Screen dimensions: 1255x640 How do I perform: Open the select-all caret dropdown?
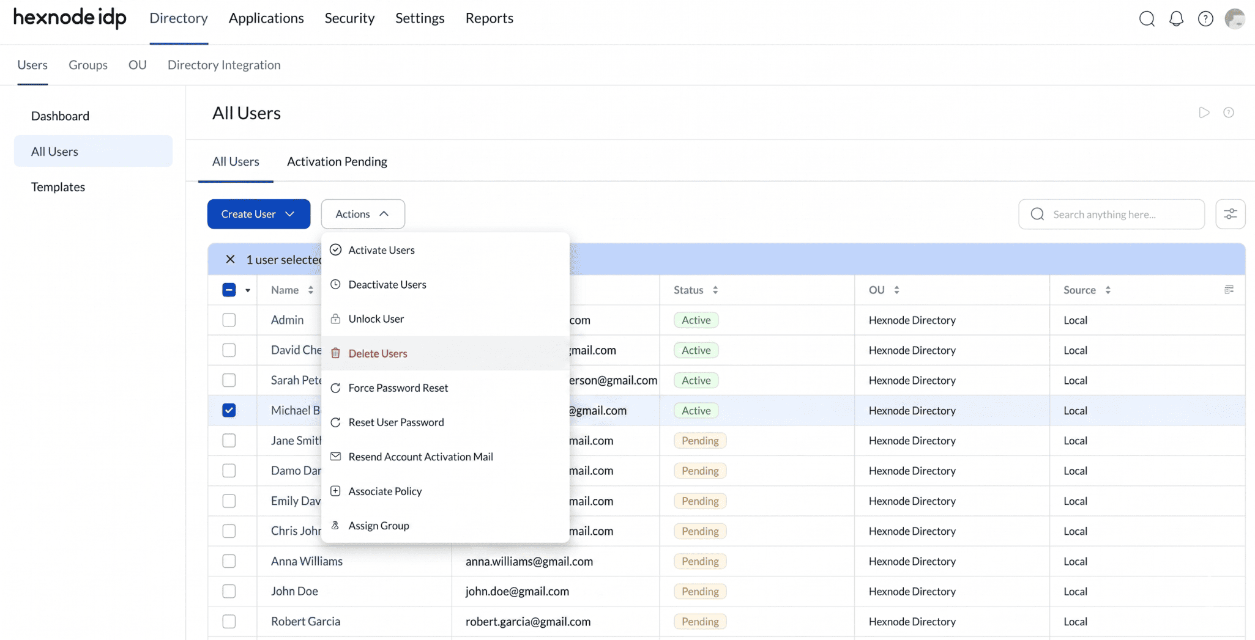pos(248,290)
